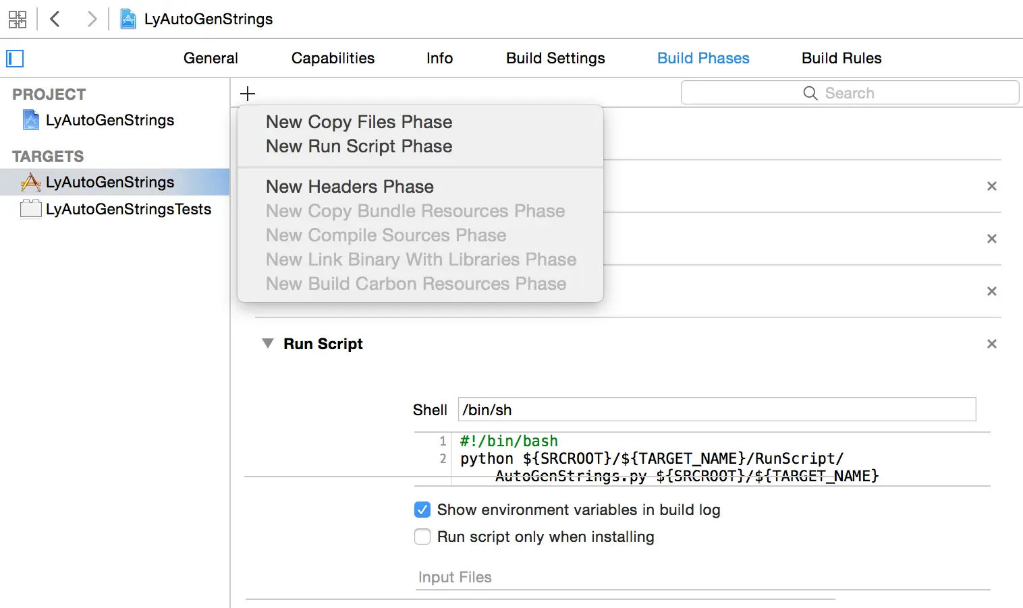Open the related items grid icon

[18, 19]
